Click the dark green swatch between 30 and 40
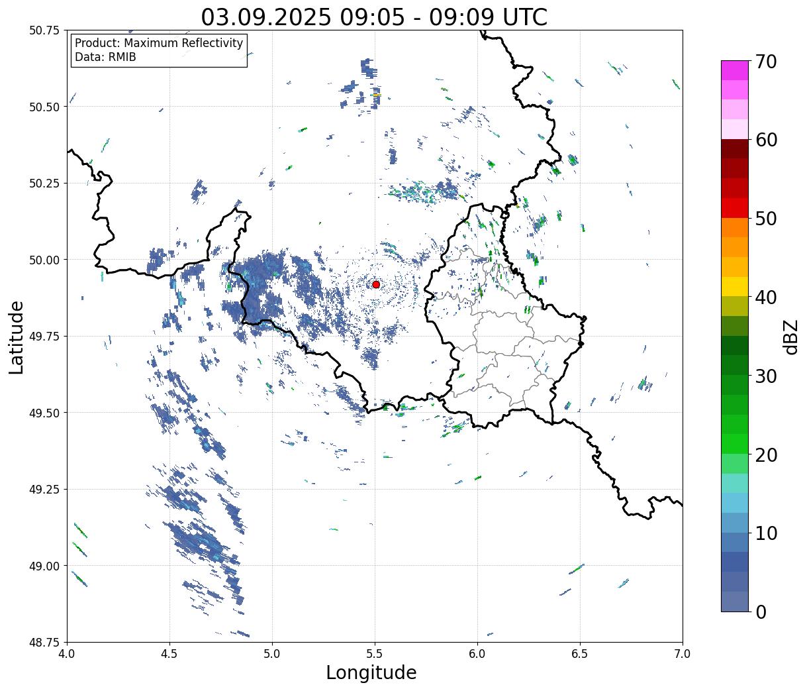This screenshot has width=807, height=689. pyautogui.click(x=735, y=346)
